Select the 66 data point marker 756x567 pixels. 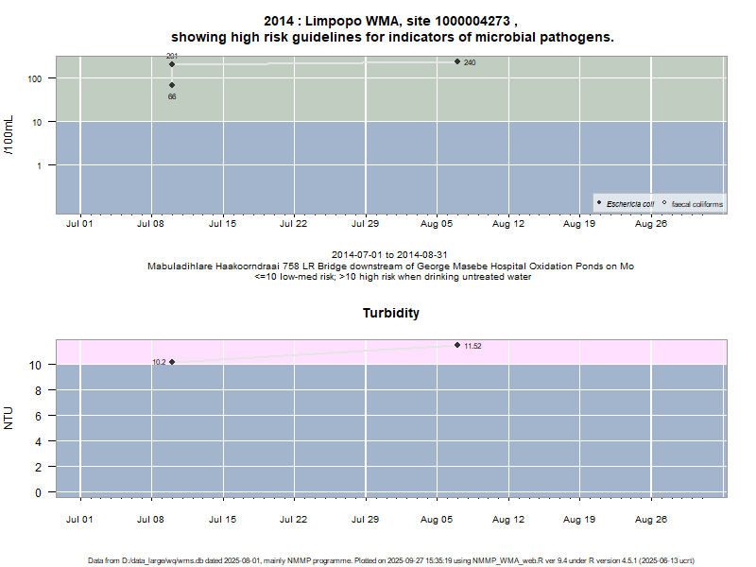tap(172, 85)
